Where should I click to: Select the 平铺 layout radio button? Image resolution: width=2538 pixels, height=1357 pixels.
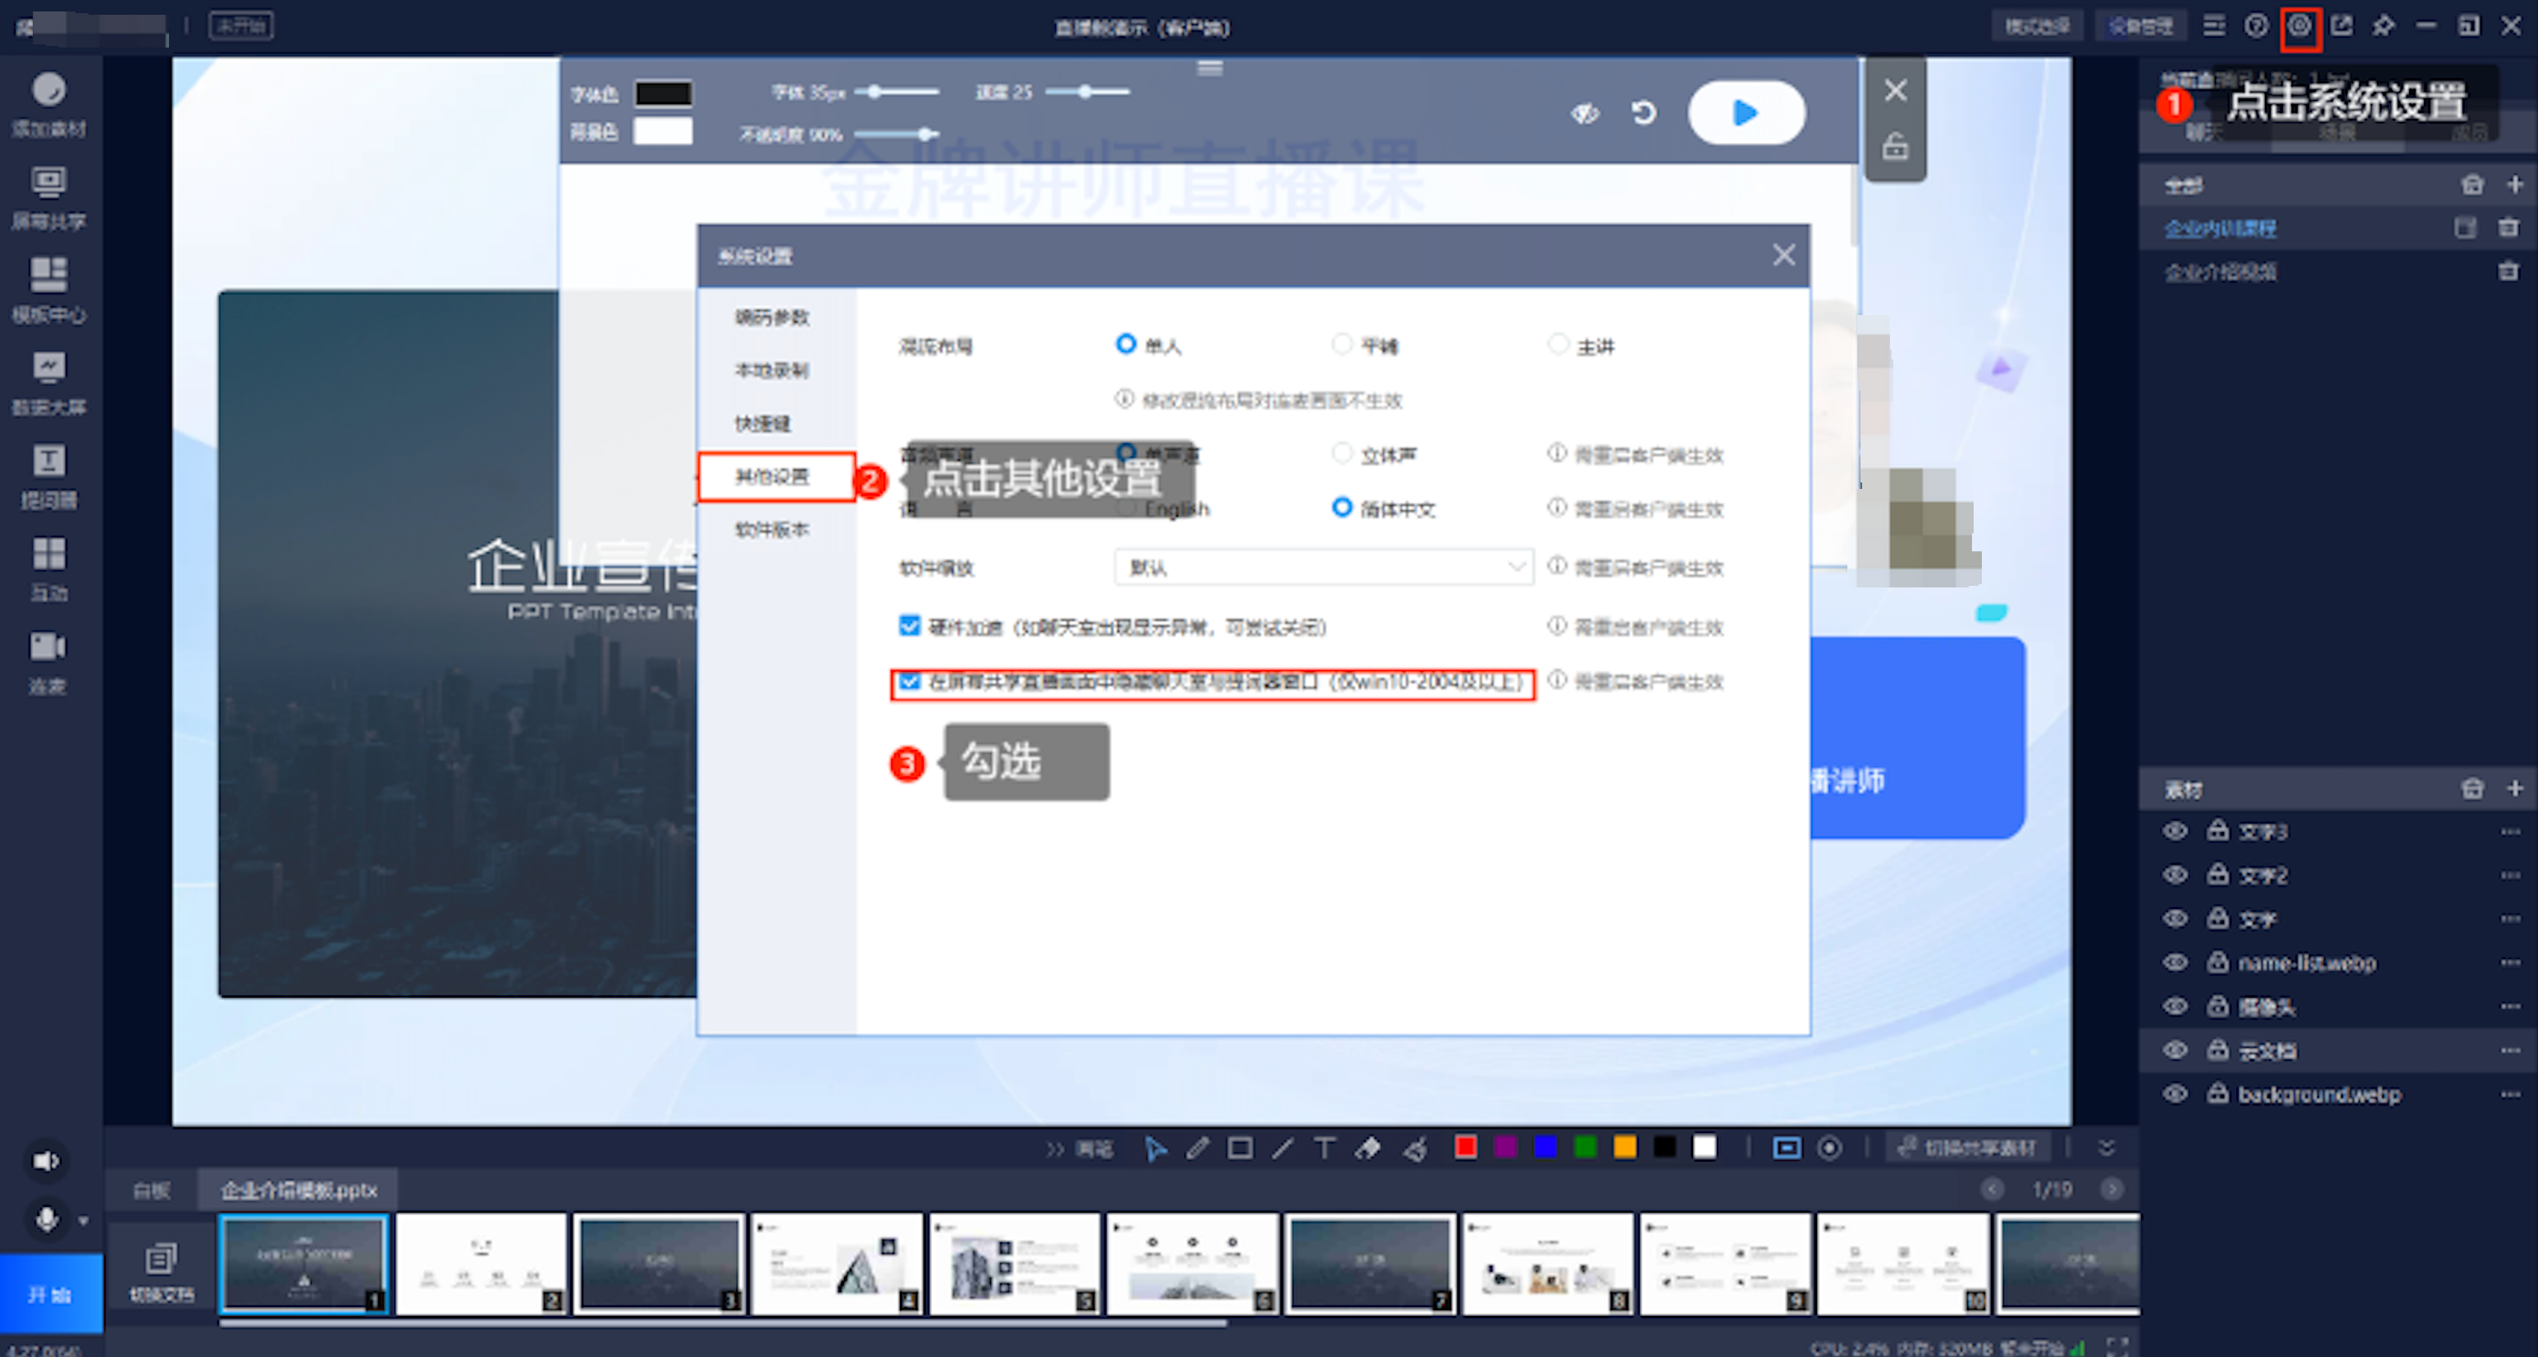click(x=1342, y=344)
